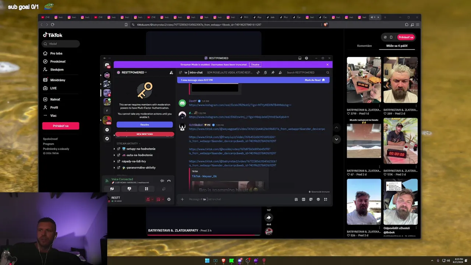Open the gift icon in message bar
Viewport: 471px width, 265px height.
coord(296,199)
